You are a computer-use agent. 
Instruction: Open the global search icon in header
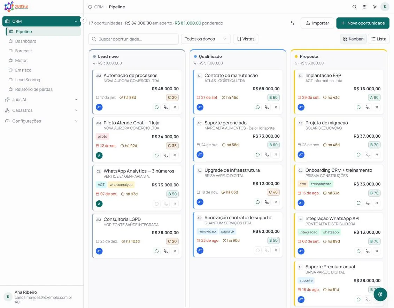tap(354, 7)
